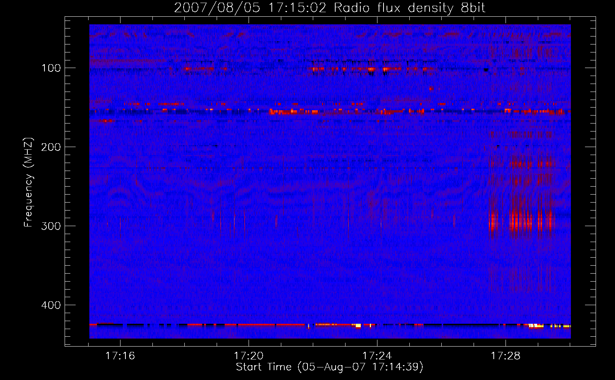This screenshot has width=615, height=380.
Task: Click the '300' frequency tick label
Action: (x=51, y=226)
